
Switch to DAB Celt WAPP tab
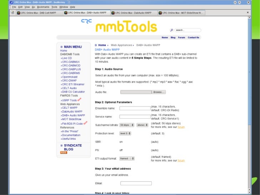pos(39,13)
